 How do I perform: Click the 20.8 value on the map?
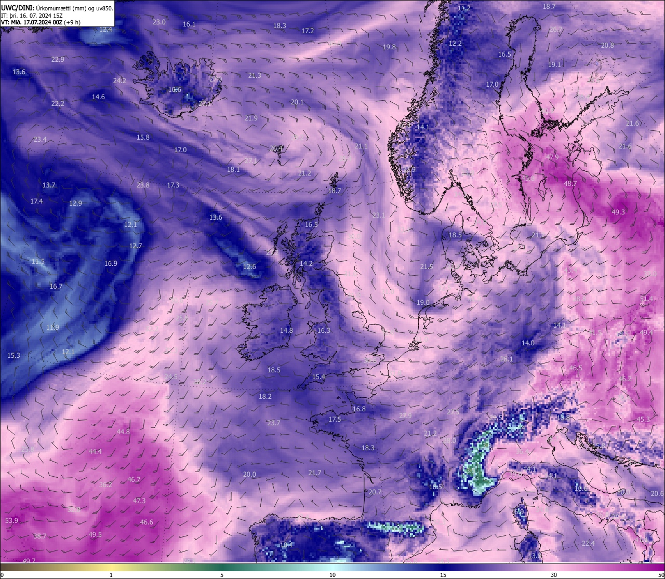coord(607,45)
